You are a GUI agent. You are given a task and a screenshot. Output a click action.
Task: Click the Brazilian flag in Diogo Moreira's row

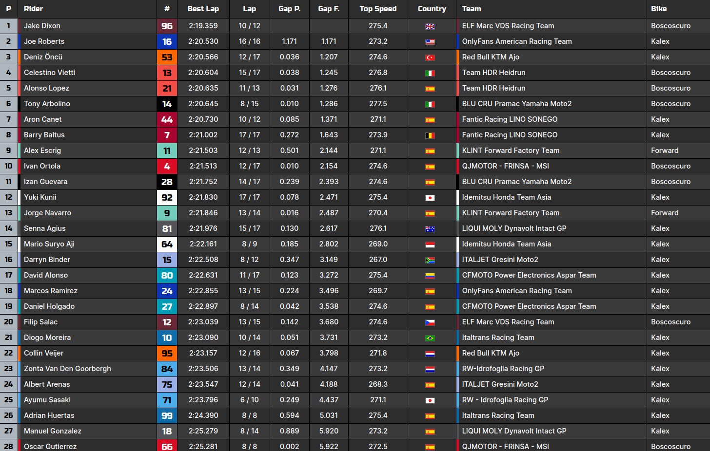430,338
